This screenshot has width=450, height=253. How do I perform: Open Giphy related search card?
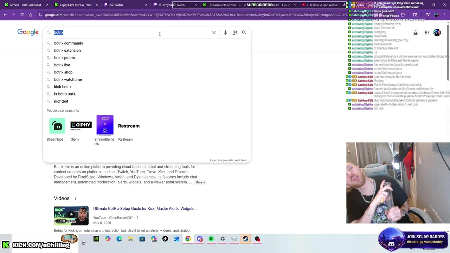[81, 129]
